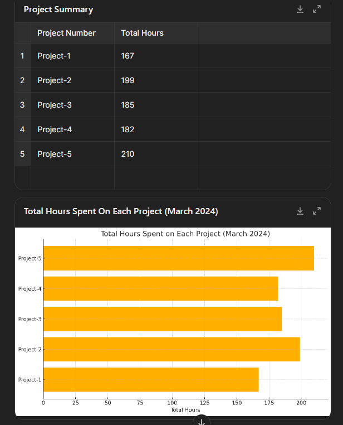Click the Project-1 cell in the table

click(72, 56)
